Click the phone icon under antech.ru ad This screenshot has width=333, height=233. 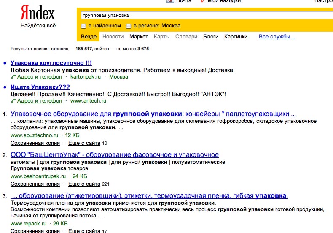point(13,101)
